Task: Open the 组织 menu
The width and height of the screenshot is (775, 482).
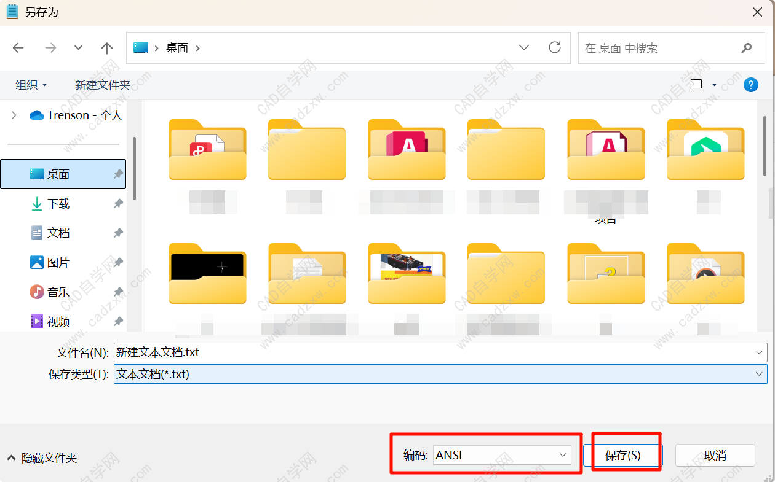Action: [31, 85]
